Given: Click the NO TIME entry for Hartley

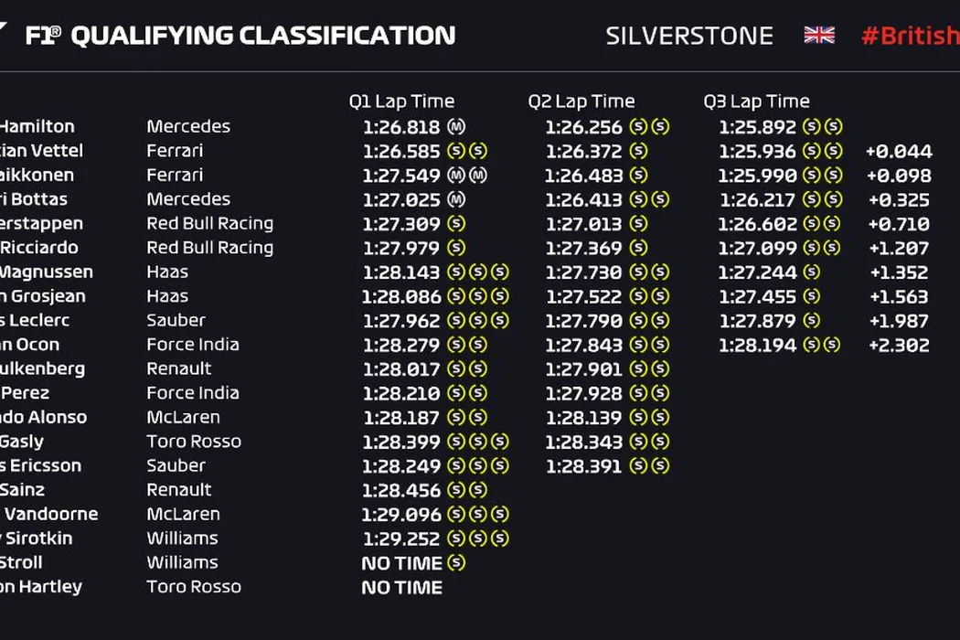Looking at the screenshot, I should (401, 587).
